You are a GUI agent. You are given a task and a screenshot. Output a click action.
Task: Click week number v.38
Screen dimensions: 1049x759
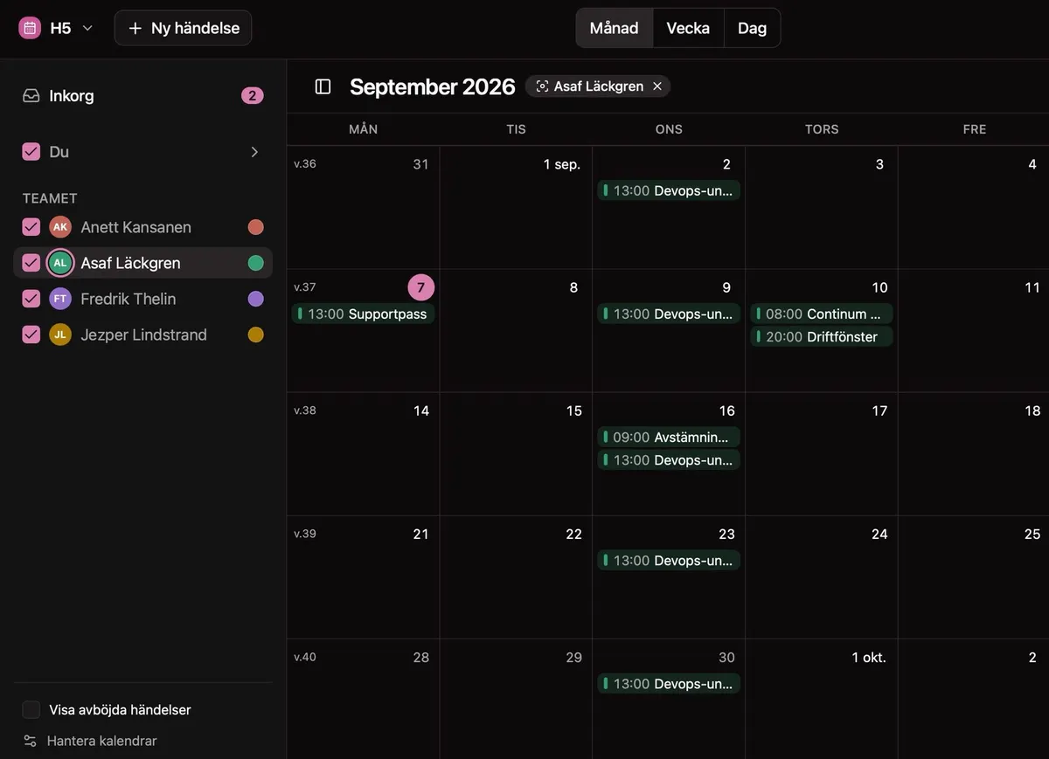pos(305,411)
